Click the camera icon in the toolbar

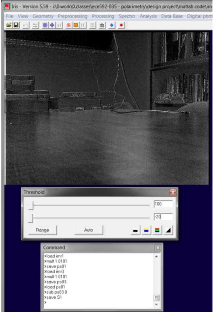[102, 25]
